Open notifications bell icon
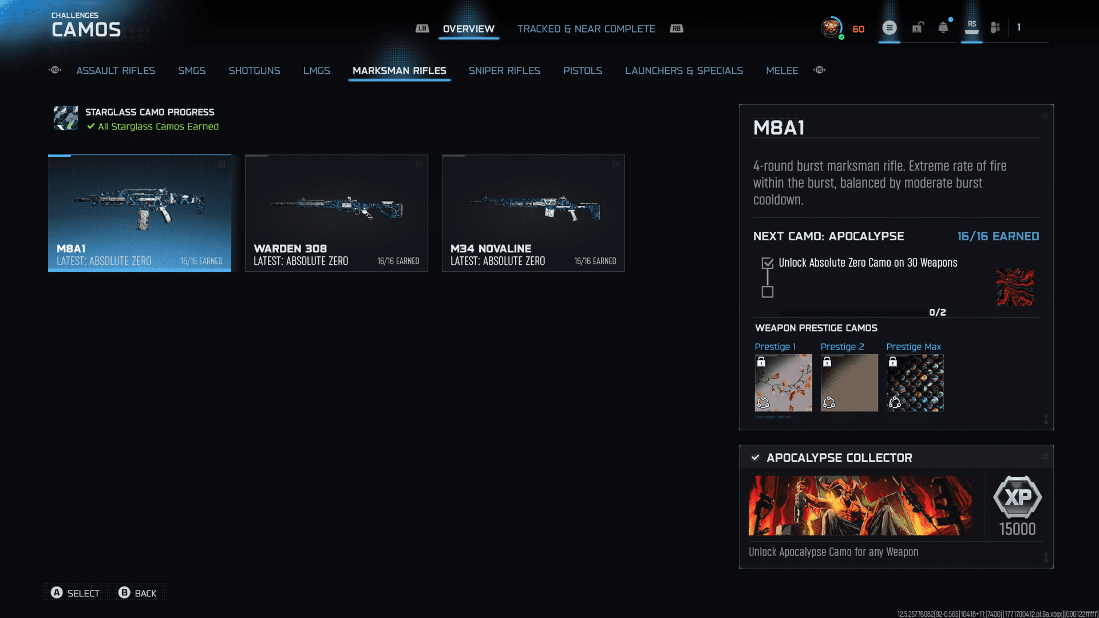1099x618 pixels. point(943,27)
